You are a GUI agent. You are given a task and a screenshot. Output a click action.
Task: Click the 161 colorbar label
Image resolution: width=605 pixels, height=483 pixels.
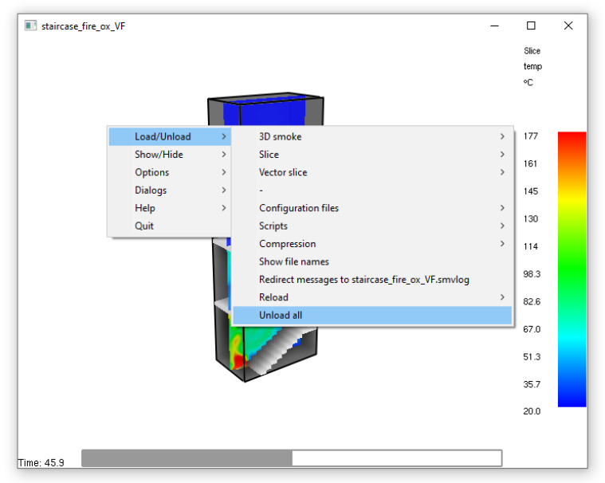pos(531,163)
